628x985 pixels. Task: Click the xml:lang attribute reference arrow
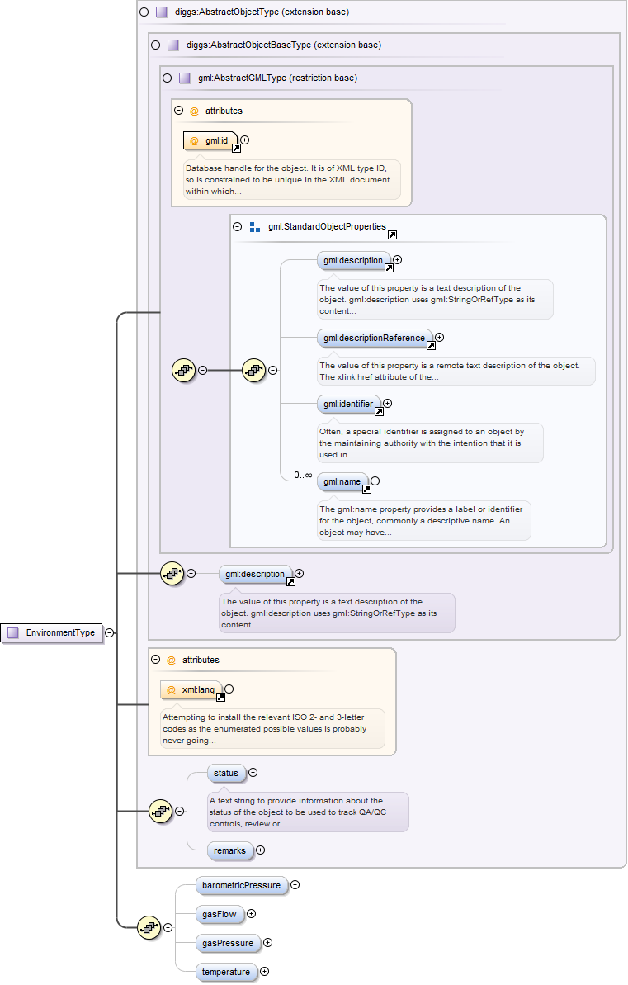pos(220,697)
